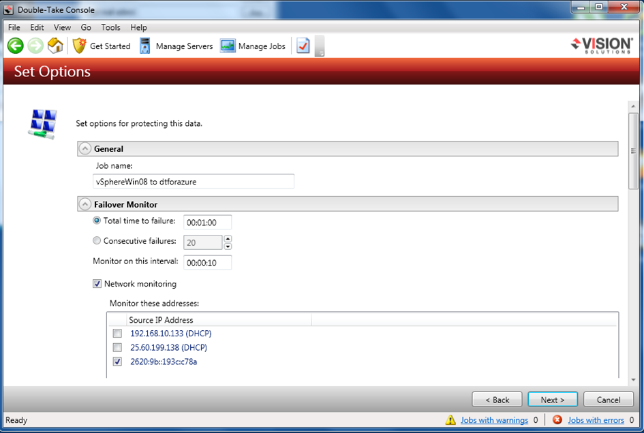Click the Manage Jobs toolbar label

click(262, 46)
